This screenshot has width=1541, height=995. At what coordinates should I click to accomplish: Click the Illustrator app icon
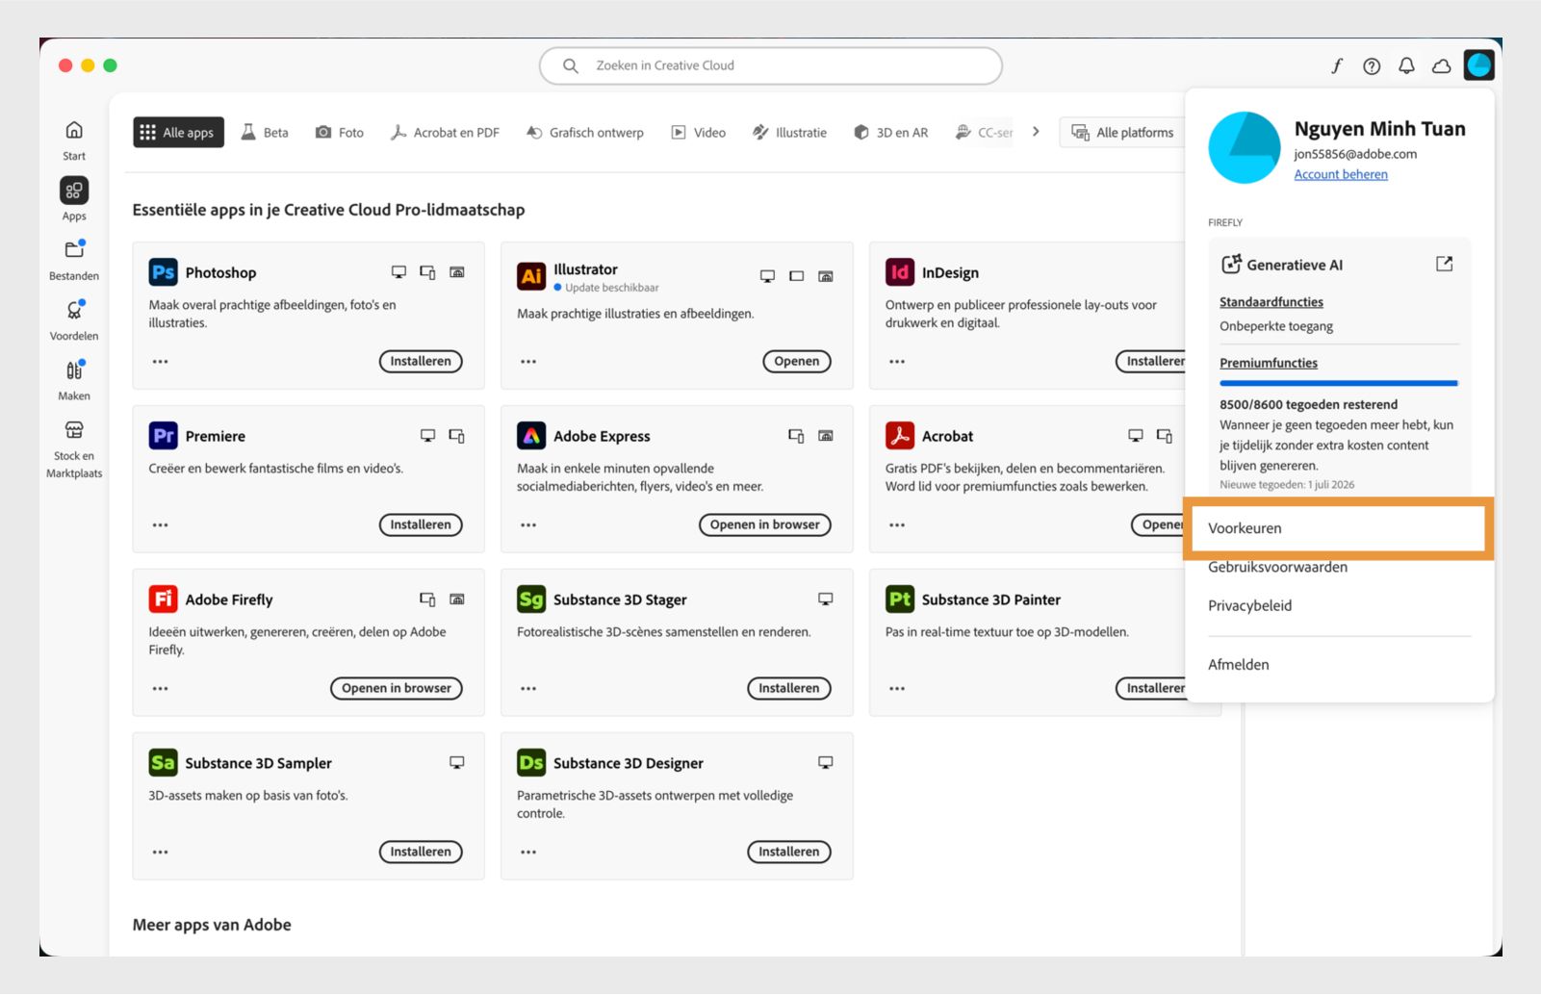click(x=531, y=276)
